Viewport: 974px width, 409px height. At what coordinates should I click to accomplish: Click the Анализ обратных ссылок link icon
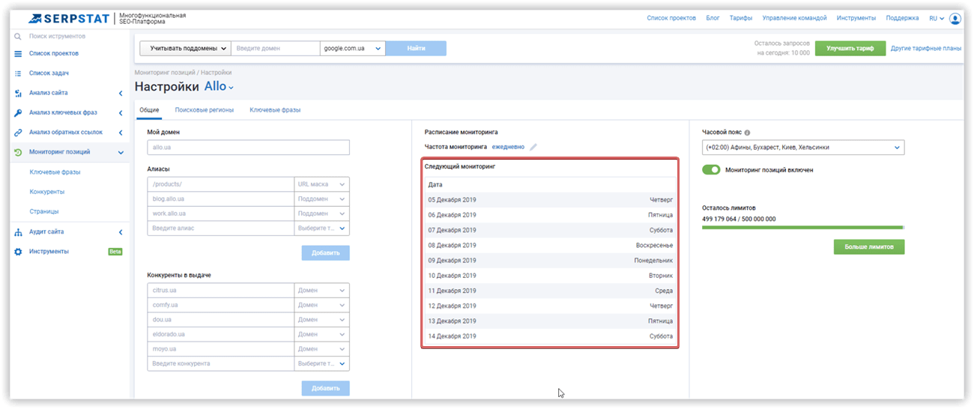tap(18, 132)
